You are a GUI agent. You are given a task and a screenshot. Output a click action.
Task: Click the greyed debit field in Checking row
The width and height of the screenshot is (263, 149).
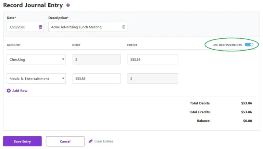[97, 59]
